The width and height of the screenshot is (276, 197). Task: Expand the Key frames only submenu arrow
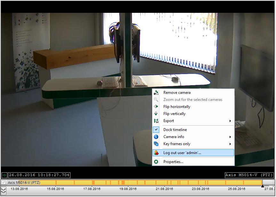click(230, 144)
